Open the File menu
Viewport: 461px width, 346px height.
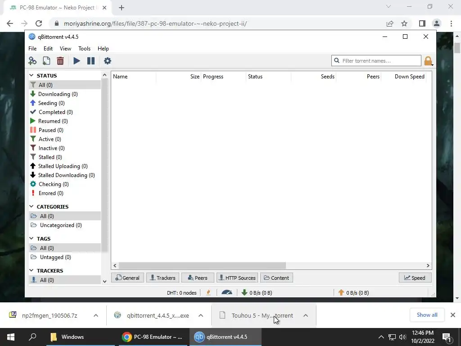pos(32,49)
